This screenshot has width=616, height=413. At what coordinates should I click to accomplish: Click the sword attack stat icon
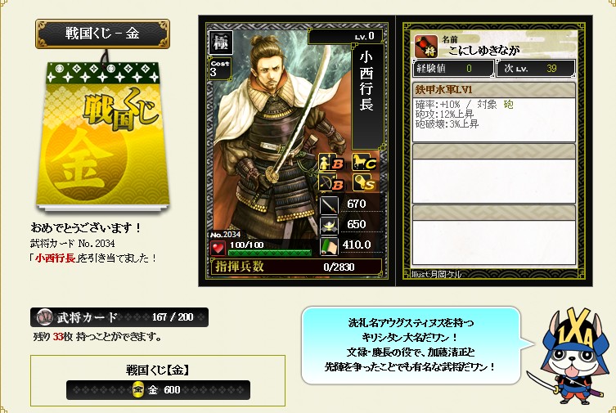coord(329,205)
